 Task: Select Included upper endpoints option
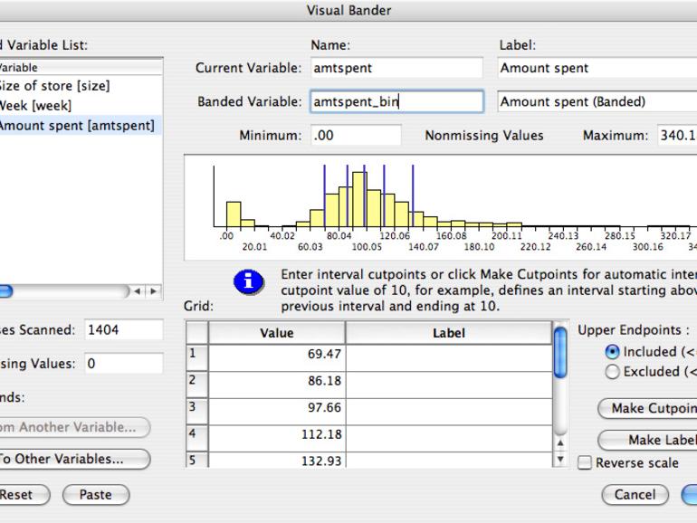(x=612, y=352)
